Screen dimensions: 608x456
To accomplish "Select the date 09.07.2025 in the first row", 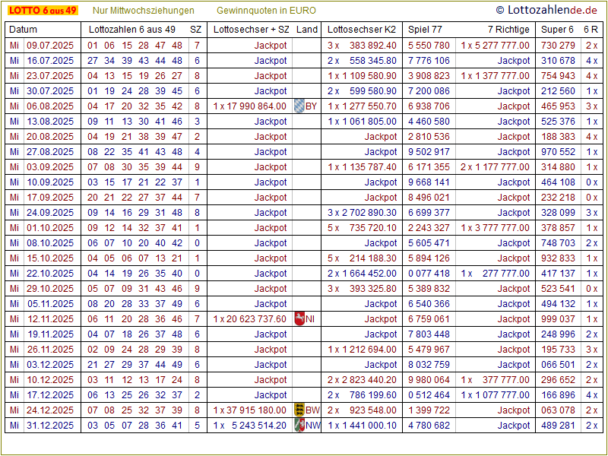I will pos(50,45).
